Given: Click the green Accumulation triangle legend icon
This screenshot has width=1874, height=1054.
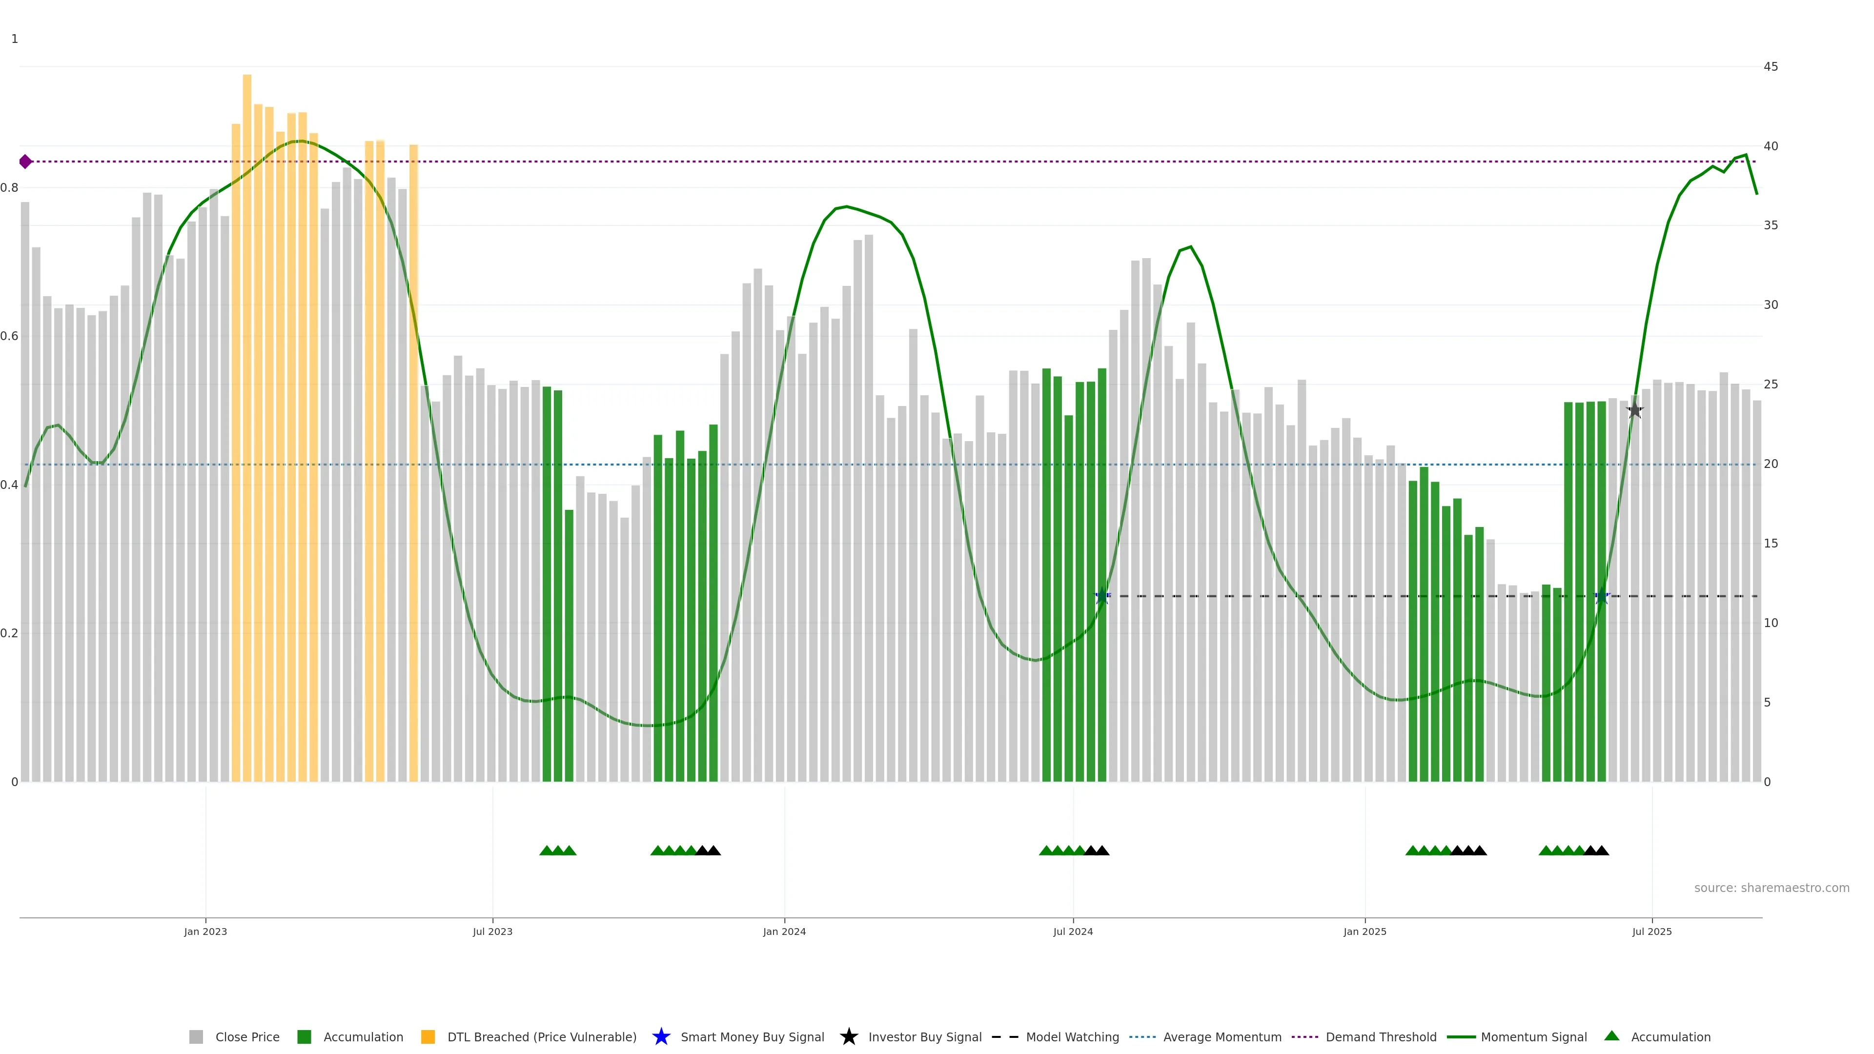Looking at the screenshot, I should click(x=1611, y=1036).
